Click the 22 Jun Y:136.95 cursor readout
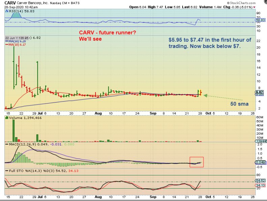 tap(17, 38)
